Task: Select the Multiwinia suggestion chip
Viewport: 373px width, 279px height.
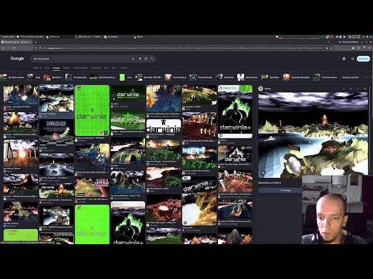Action: click(53, 77)
